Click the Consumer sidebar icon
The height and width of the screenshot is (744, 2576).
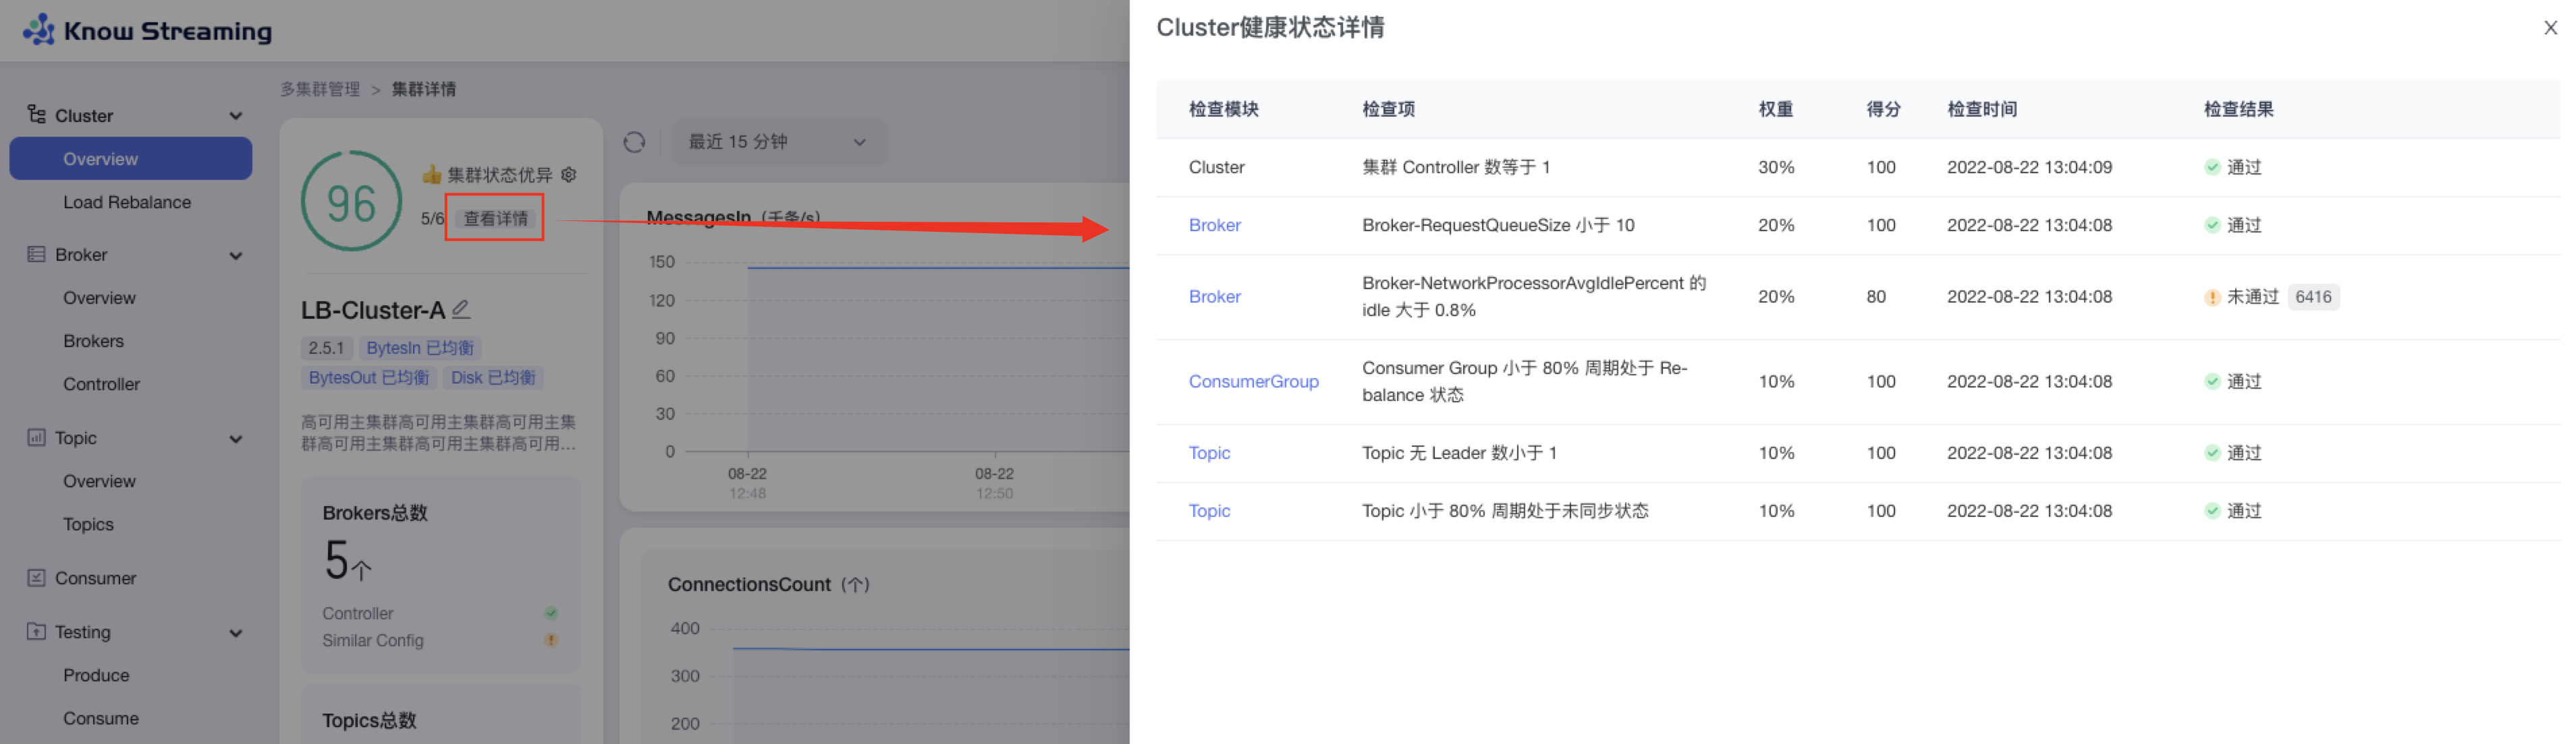tap(36, 578)
